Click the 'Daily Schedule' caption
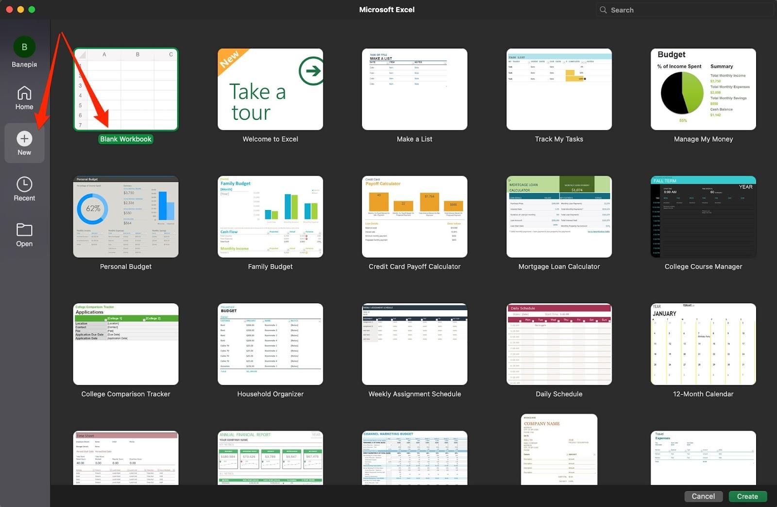 click(559, 394)
